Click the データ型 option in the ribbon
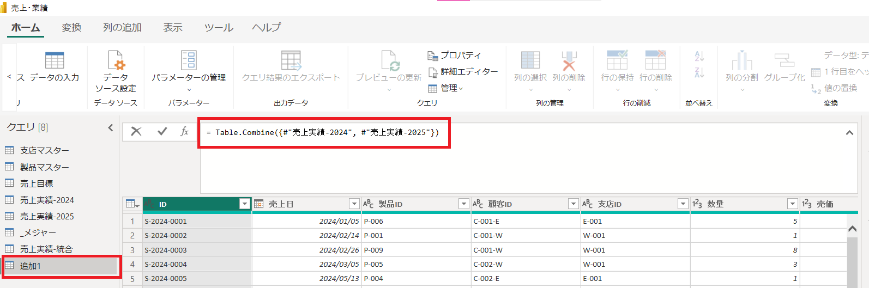This screenshot has width=869, height=288. point(846,55)
